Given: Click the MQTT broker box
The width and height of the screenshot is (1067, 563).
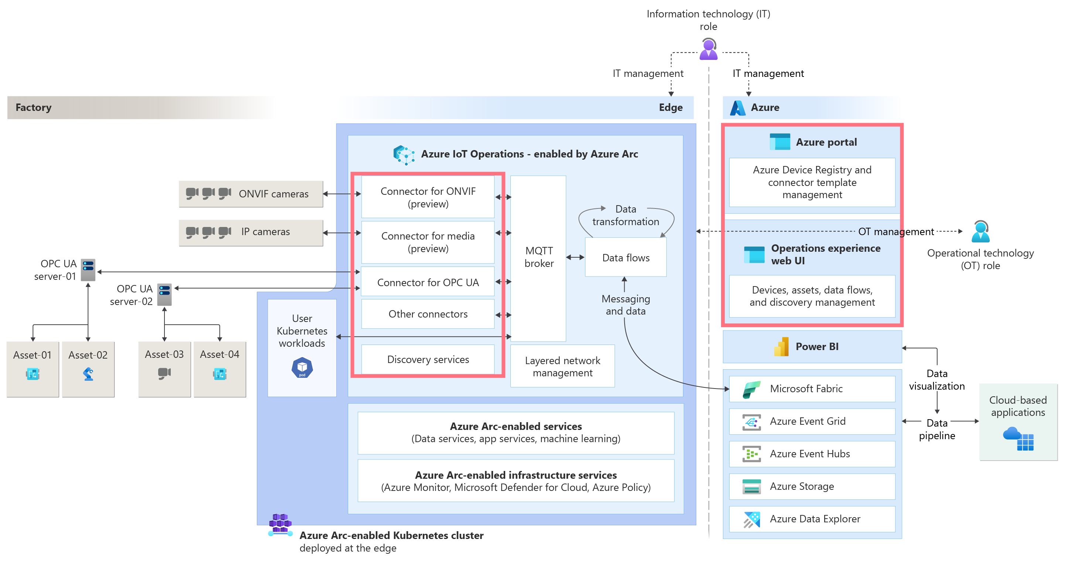Looking at the screenshot, I should click(538, 258).
